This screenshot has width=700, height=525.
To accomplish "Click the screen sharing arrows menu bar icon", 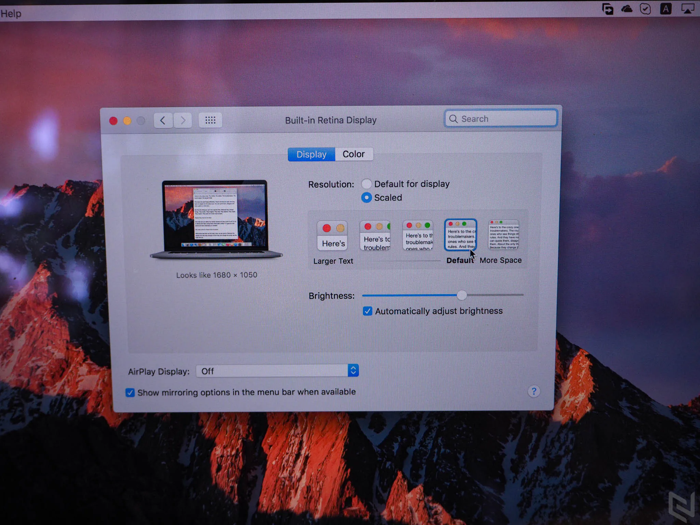I will [x=607, y=9].
